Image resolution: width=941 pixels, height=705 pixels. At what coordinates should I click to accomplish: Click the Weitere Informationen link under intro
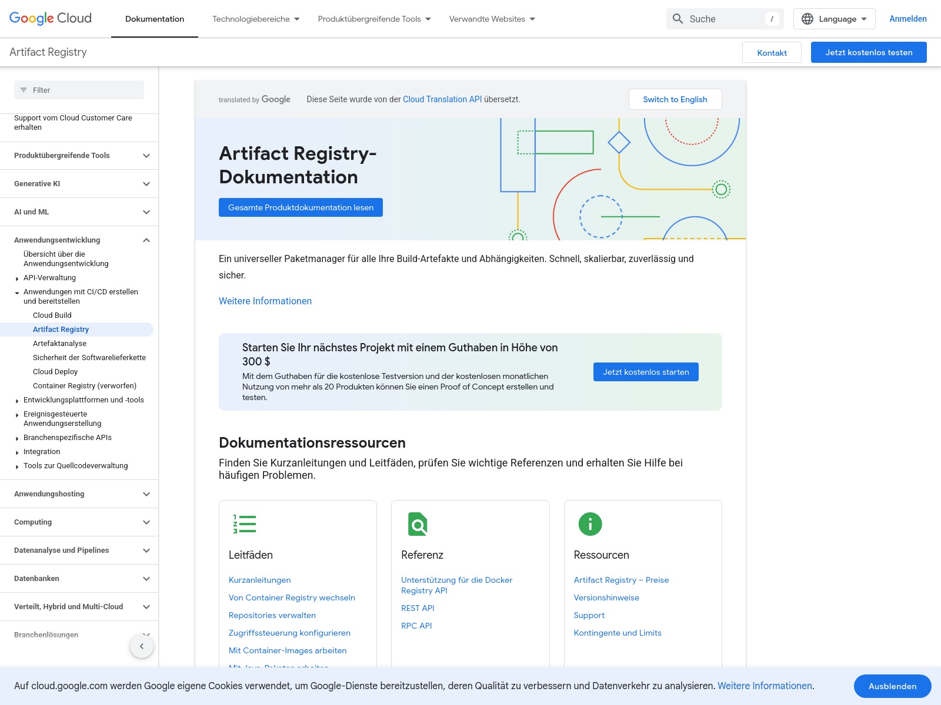(265, 301)
